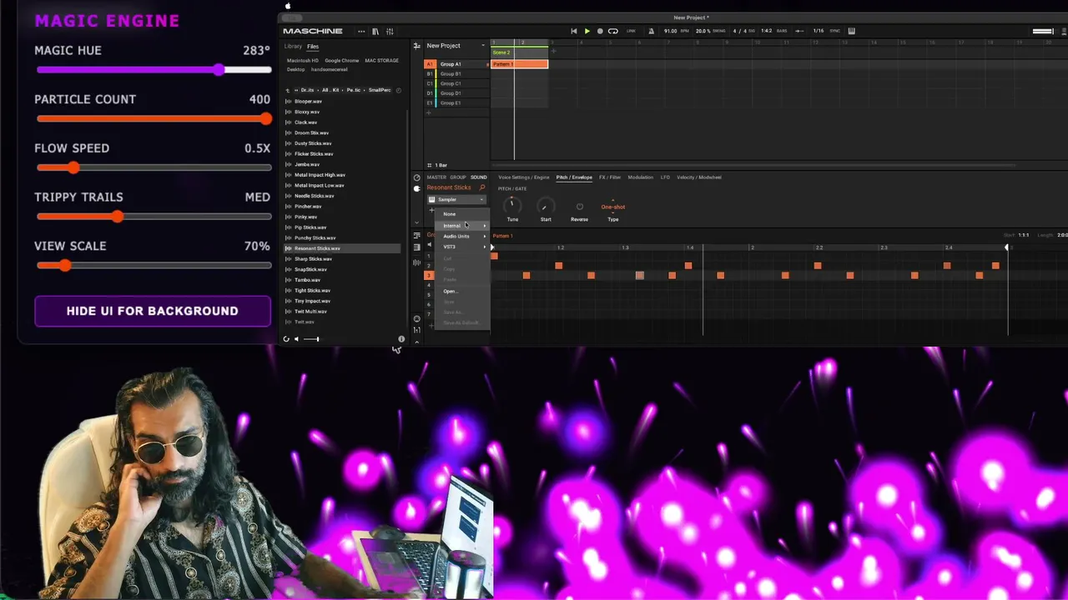Viewport: 1068px width, 600px height.
Task: Adjust the Magic Hue slider
Action: [153, 70]
